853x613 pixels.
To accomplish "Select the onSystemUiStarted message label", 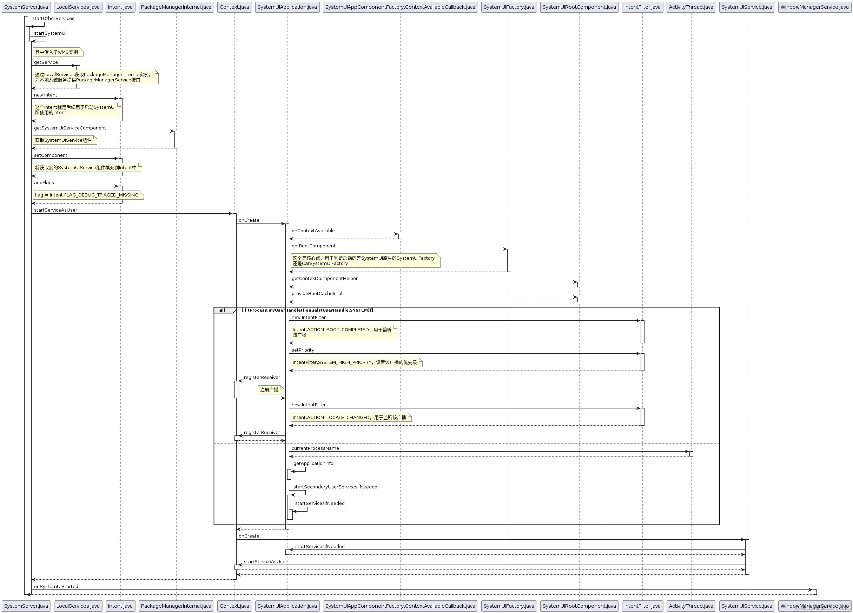I will [x=56, y=586].
